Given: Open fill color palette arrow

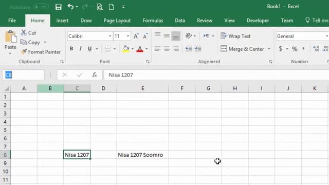Looking at the screenshot, I should (x=133, y=49).
